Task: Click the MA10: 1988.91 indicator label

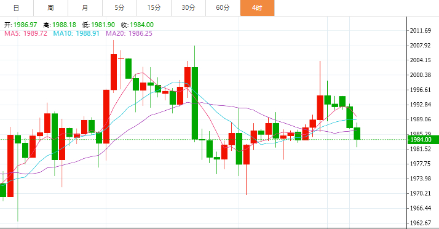Action: coord(76,33)
